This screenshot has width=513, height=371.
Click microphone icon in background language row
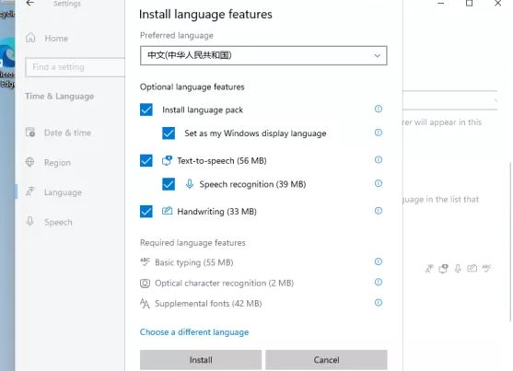(458, 269)
